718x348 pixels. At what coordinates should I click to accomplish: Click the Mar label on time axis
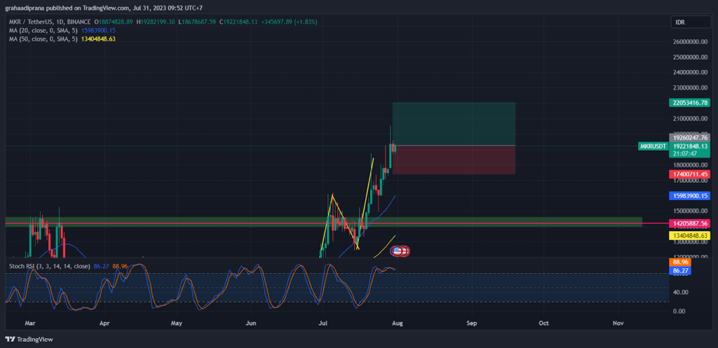tap(29, 323)
